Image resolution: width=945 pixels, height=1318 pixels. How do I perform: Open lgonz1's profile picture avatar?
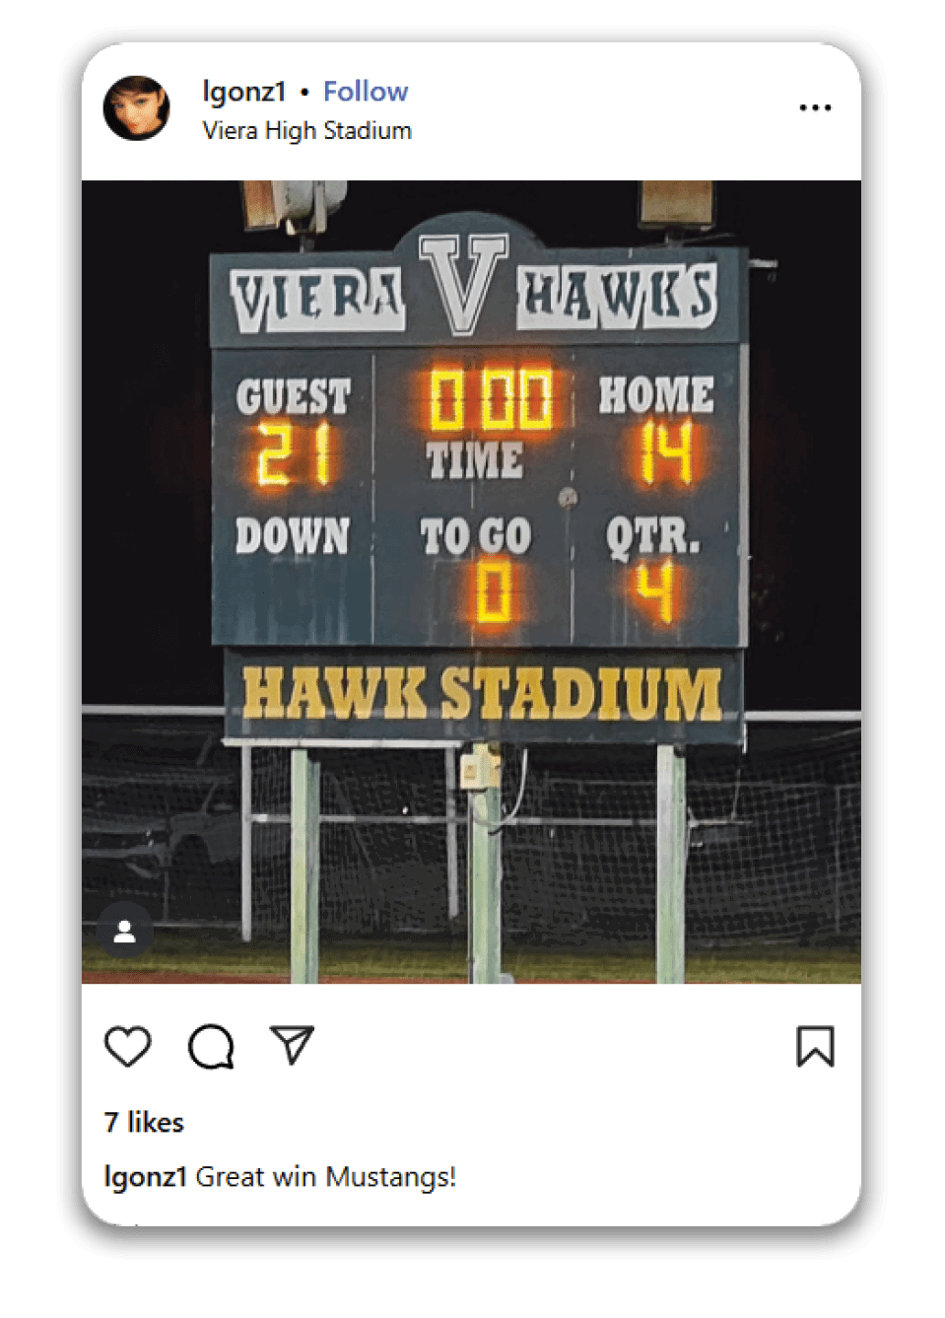(137, 108)
